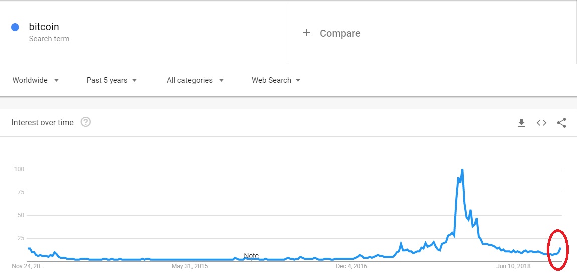Click the Jun 10, 2018 axis label
Screen dimensions: 577x279
[513, 266]
